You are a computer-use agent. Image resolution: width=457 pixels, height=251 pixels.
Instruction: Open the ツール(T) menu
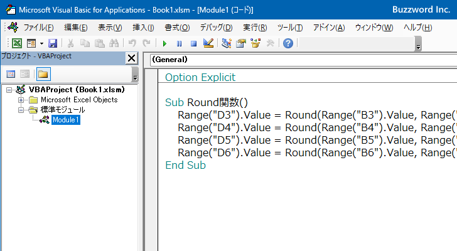[290, 28]
